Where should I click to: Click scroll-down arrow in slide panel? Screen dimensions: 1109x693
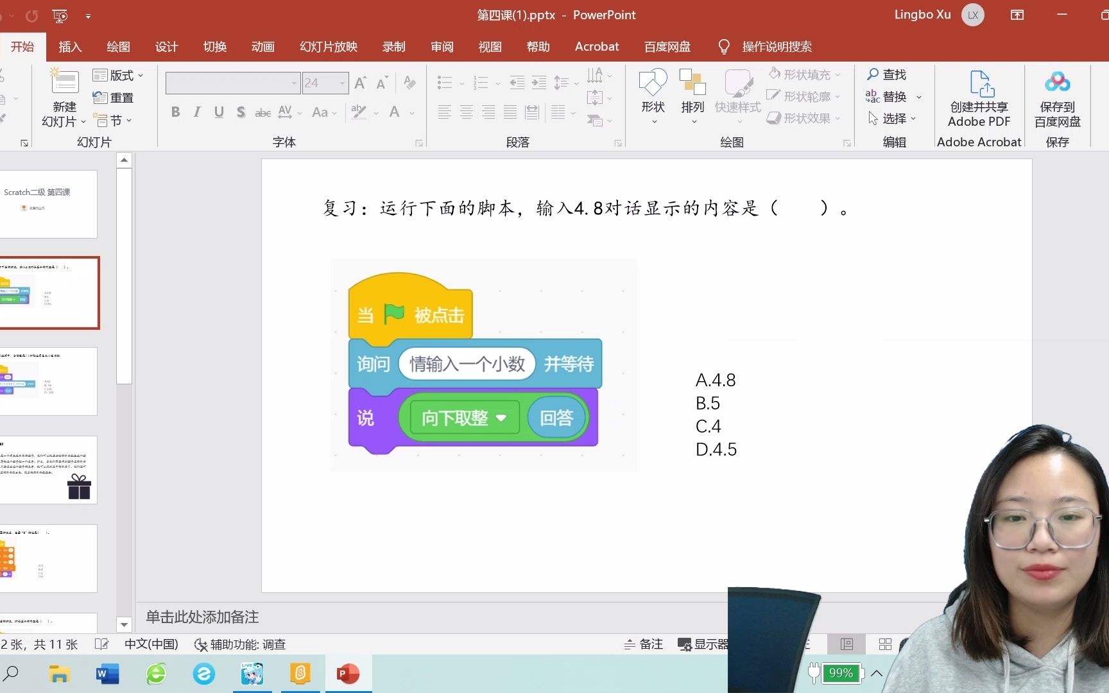tap(124, 624)
